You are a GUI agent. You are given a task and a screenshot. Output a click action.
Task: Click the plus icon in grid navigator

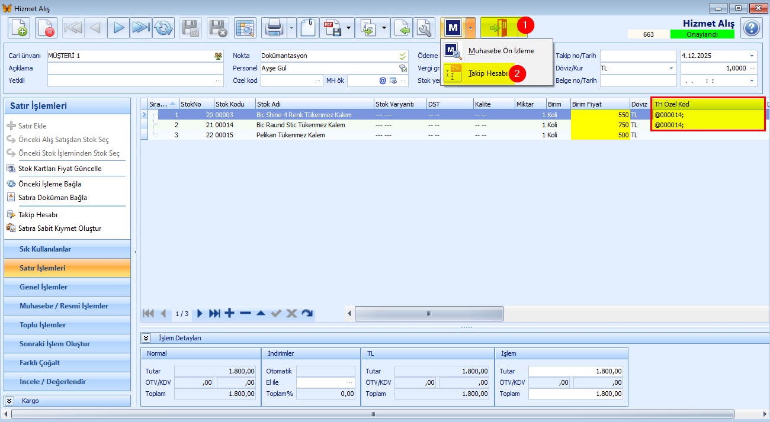coord(229,313)
